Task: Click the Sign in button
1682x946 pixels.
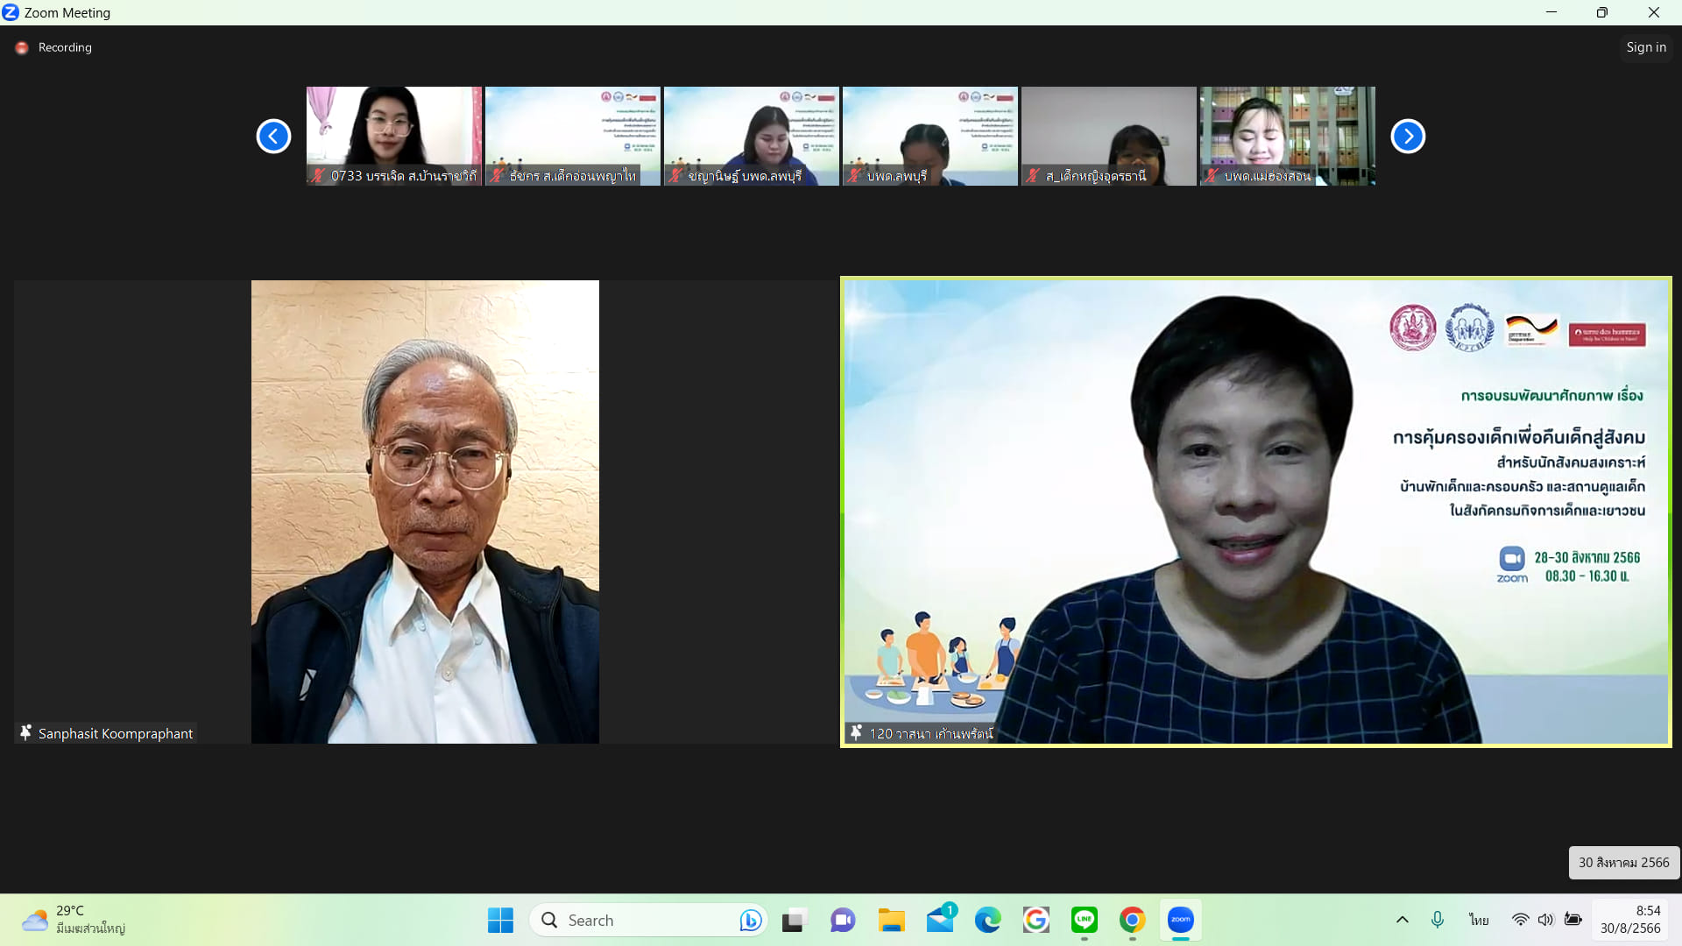Action: tap(1646, 47)
